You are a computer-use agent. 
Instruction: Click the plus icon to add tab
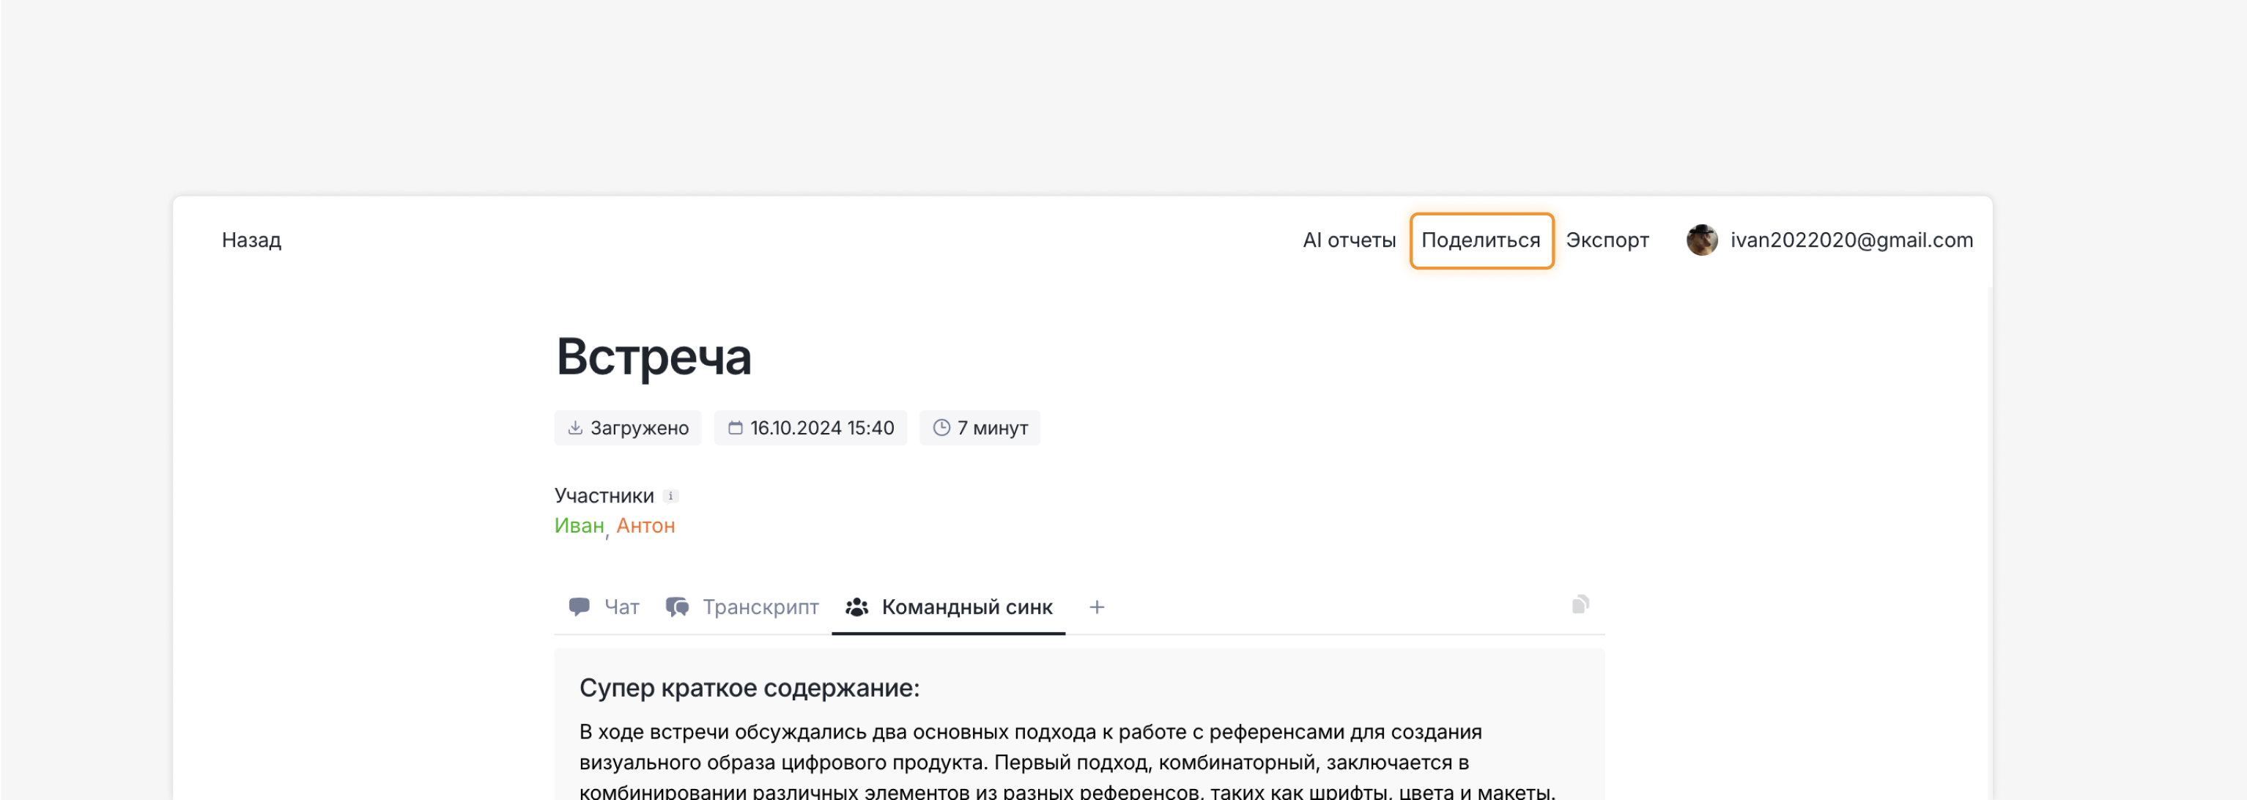pos(1097,607)
